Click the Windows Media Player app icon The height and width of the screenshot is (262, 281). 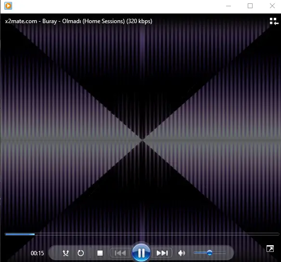point(8,6)
